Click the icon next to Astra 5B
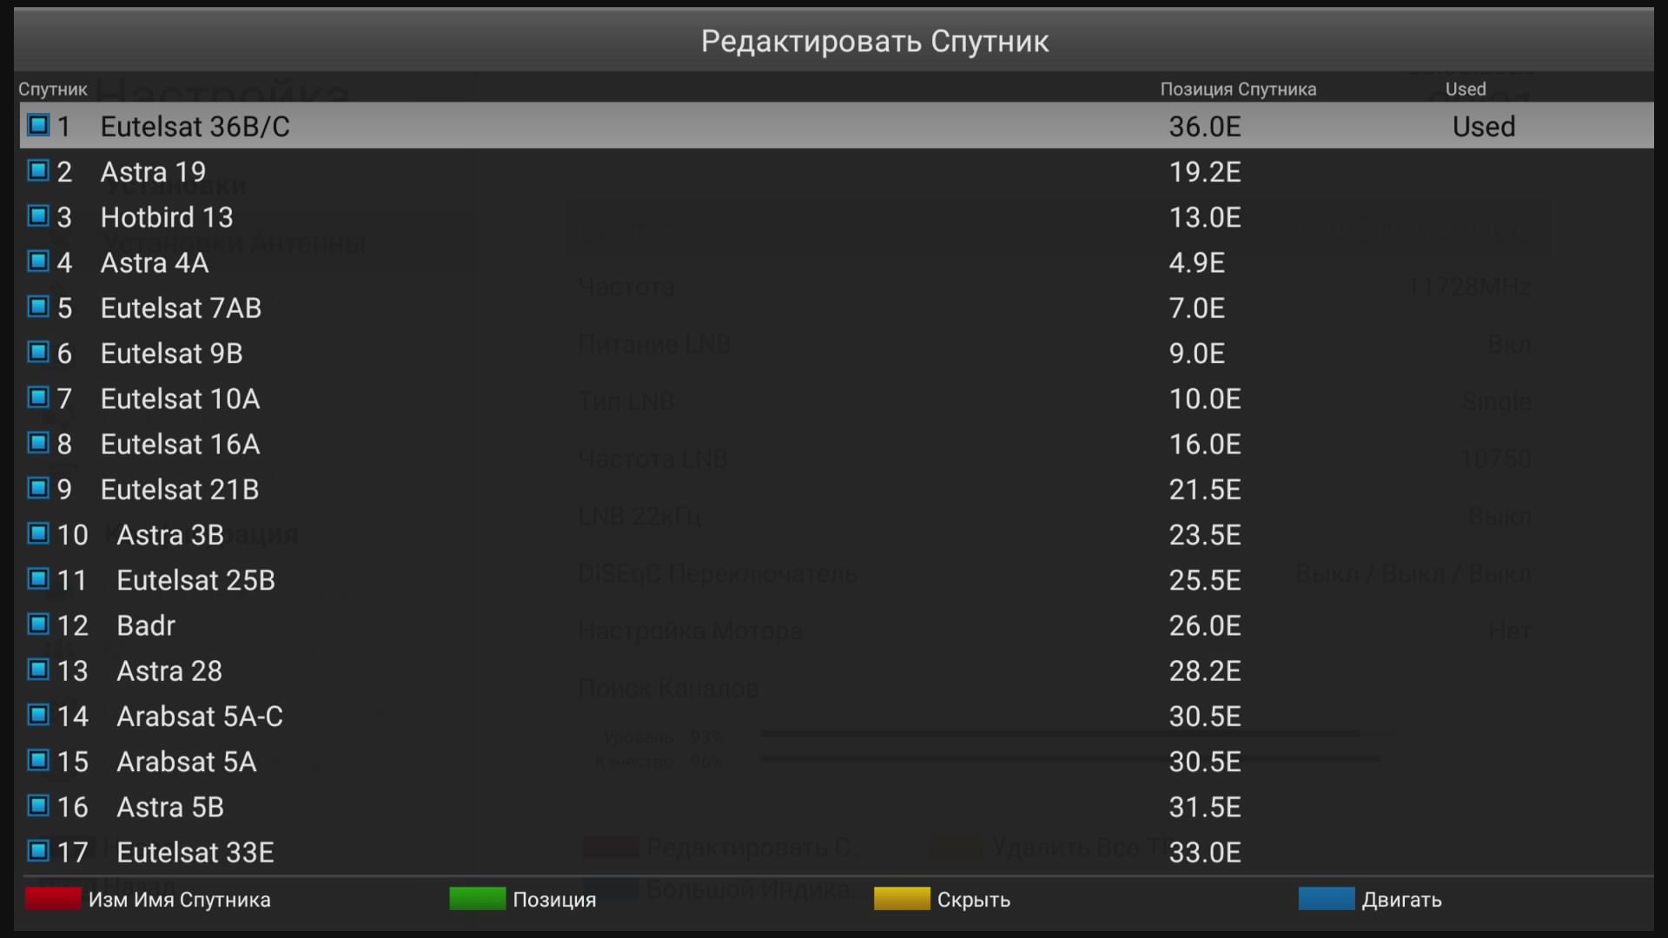The width and height of the screenshot is (1668, 938). 38,805
